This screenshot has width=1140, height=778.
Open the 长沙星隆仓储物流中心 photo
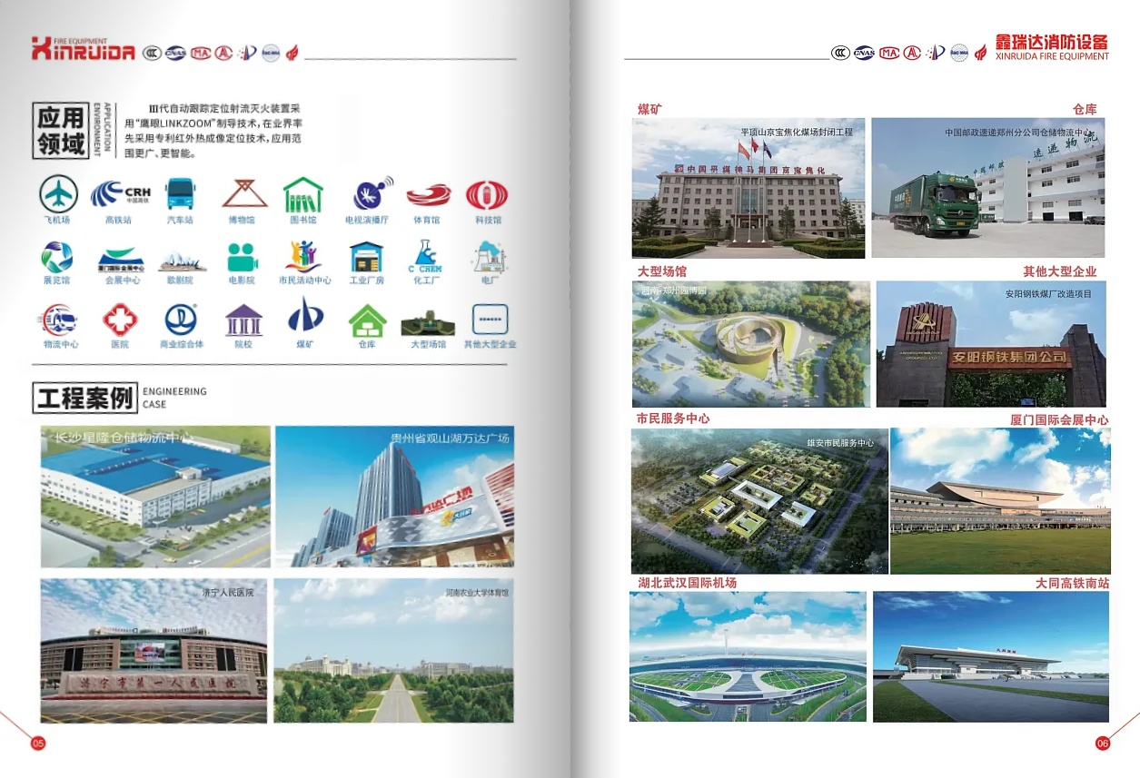tap(155, 497)
